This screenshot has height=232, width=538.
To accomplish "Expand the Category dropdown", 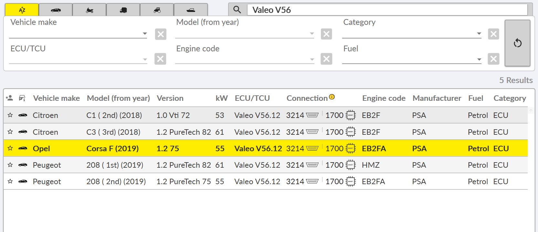I will tap(479, 34).
